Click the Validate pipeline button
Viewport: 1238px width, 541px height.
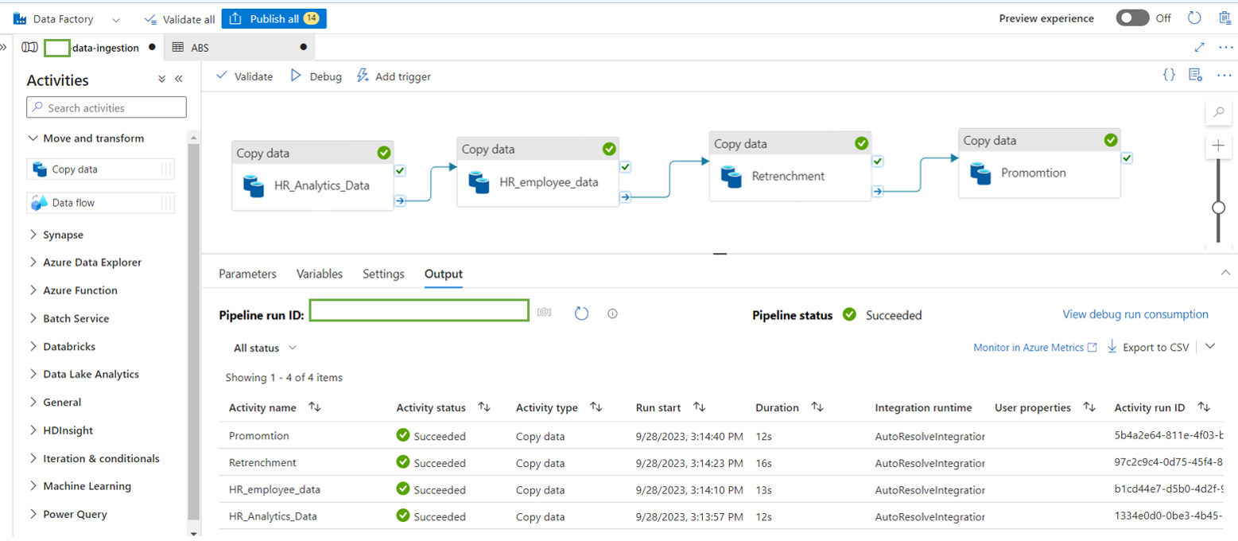point(245,76)
